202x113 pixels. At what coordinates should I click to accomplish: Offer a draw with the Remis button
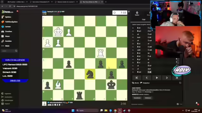135,83
